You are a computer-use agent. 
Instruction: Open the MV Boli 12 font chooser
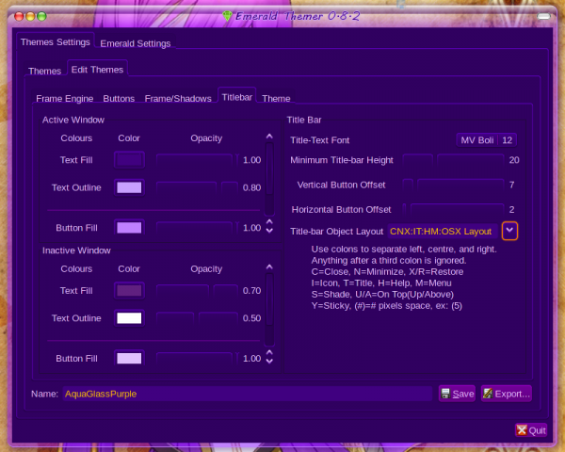[x=487, y=140]
